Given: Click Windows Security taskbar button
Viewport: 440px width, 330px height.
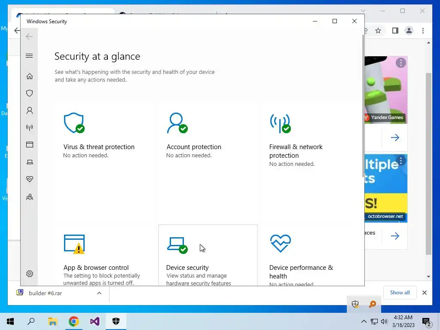Looking at the screenshot, I should click(116, 321).
